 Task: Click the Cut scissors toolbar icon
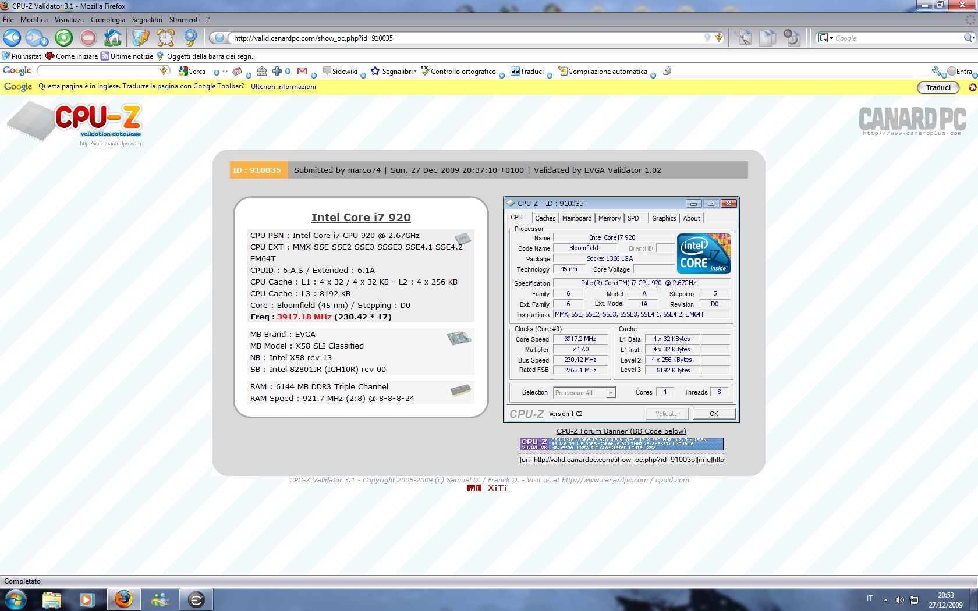[743, 38]
